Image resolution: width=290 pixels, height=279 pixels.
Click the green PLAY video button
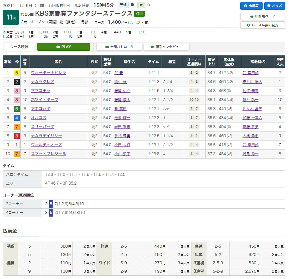pos(63,47)
